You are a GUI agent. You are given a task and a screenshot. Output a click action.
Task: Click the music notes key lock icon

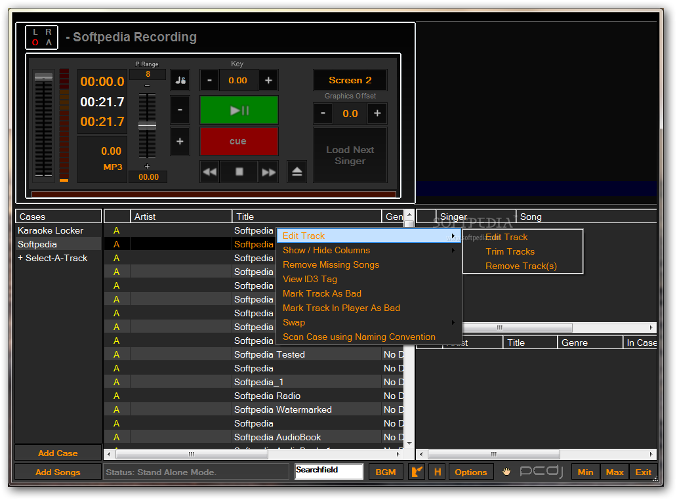point(180,80)
